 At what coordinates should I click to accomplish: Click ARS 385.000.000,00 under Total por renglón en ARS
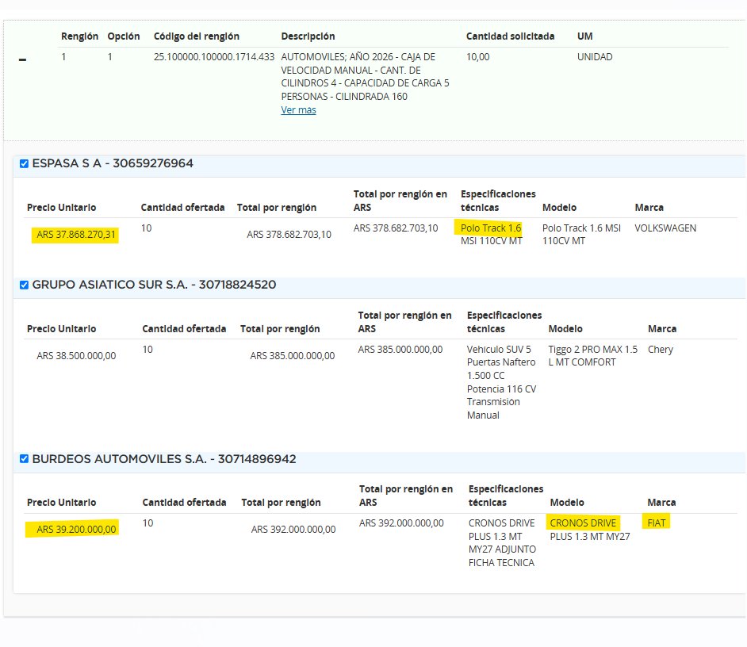(400, 349)
